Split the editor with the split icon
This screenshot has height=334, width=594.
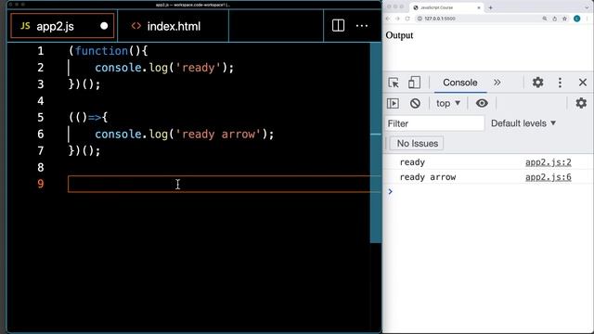(338, 26)
